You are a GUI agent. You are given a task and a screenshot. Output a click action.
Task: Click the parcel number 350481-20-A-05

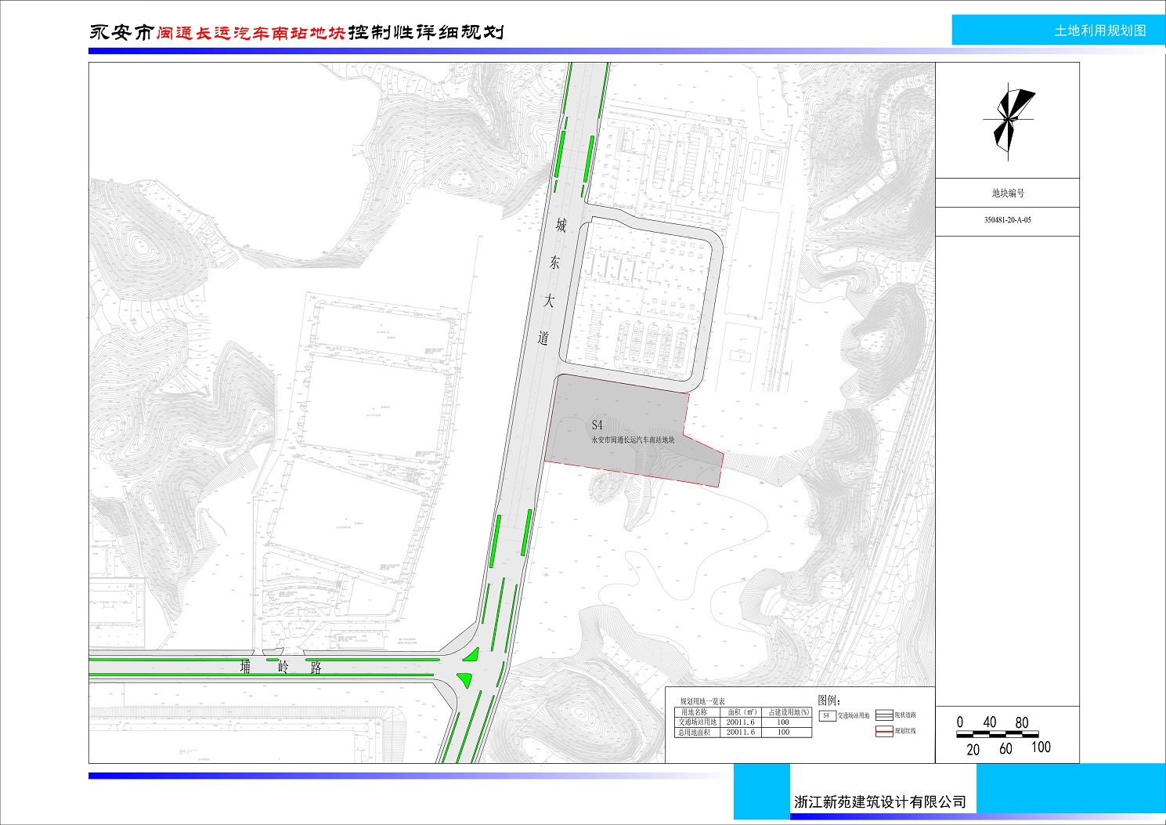1007,220
